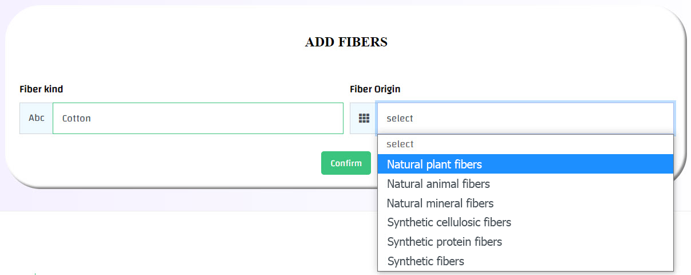Click the word Cotton in the input
Image resolution: width=691 pixels, height=275 pixels.
point(77,119)
